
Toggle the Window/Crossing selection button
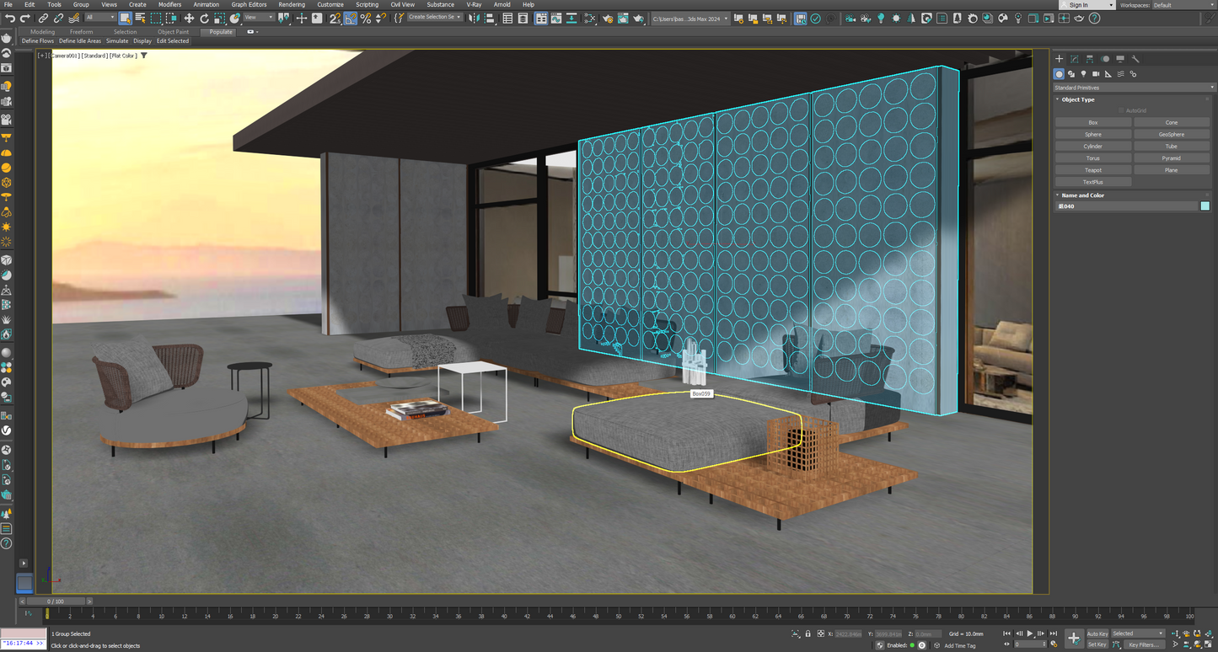pyautogui.click(x=171, y=18)
